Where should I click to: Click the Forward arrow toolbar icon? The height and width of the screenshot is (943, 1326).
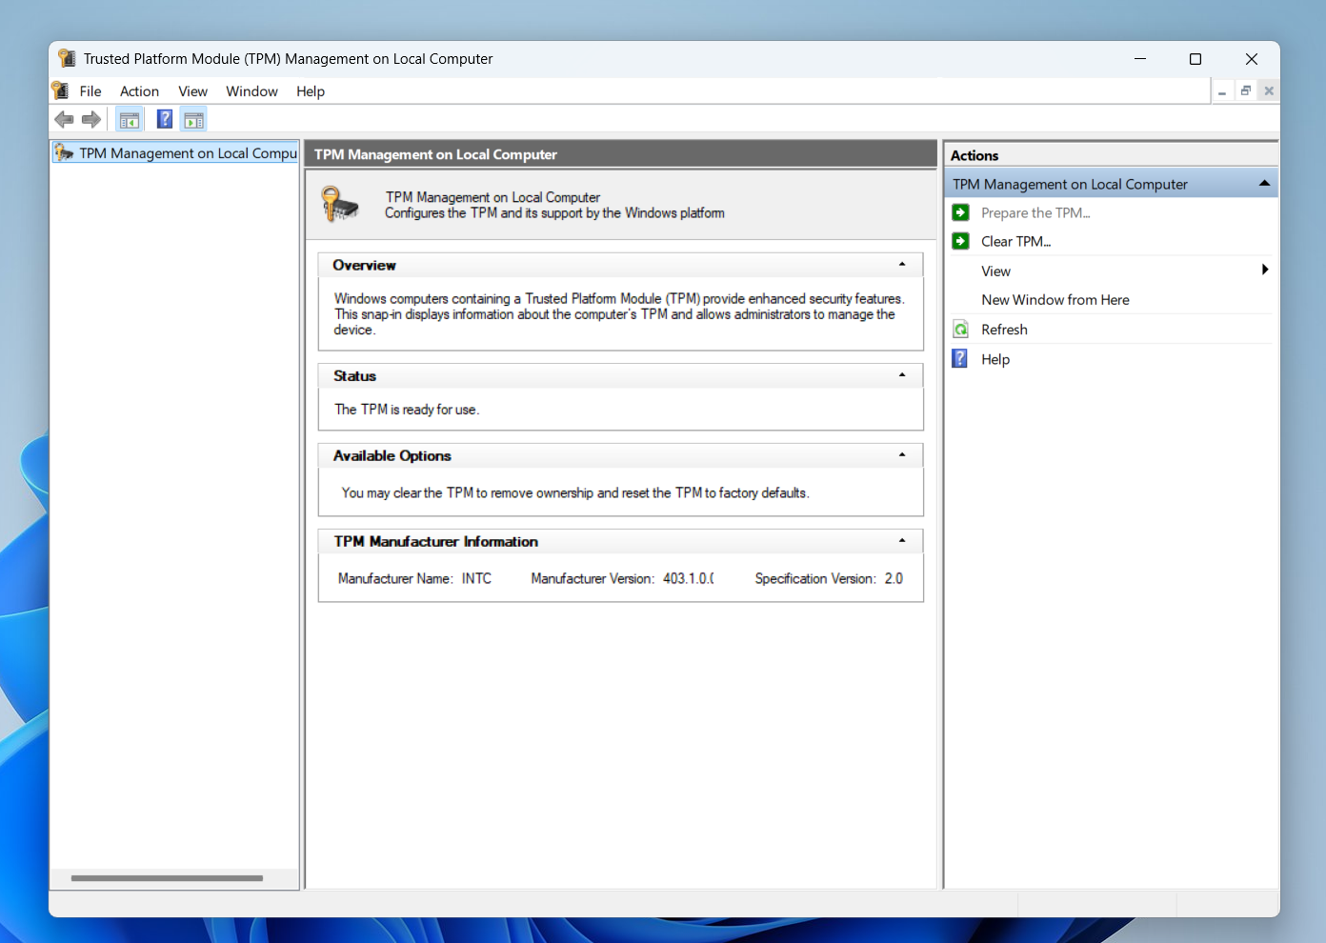(x=91, y=119)
